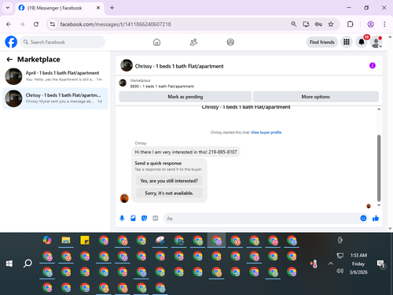Send quick response 'Sorry, it's not available.'

(x=169, y=194)
